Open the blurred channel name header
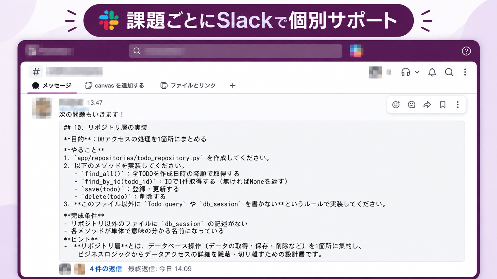The height and width of the screenshot is (279, 497). click(75, 72)
